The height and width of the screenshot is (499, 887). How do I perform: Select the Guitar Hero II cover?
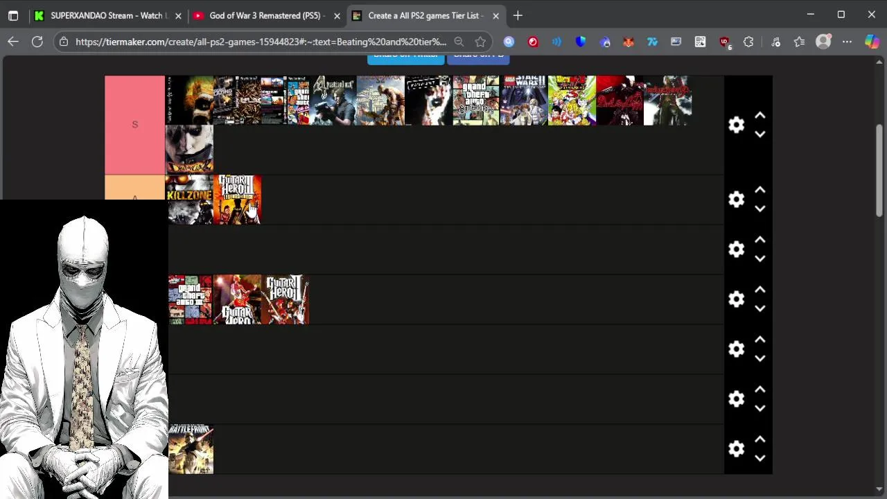286,299
